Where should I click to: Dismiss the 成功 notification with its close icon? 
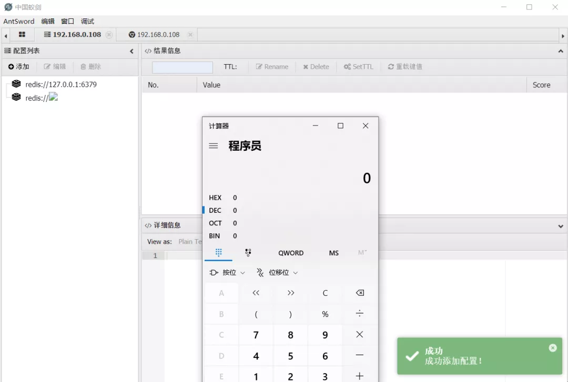pos(552,348)
